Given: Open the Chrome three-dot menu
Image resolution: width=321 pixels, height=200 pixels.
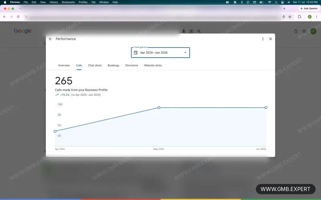Looking at the screenshot, I should pyautogui.click(x=317, y=17).
